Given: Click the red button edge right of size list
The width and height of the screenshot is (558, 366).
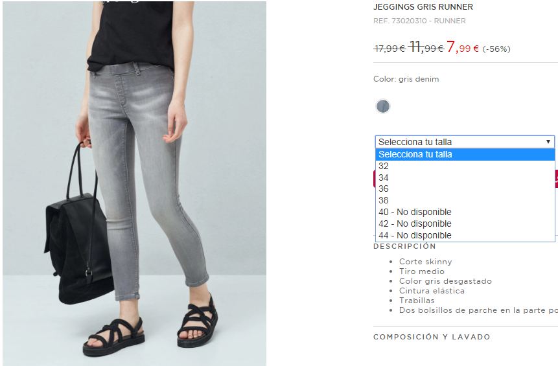Looking at the screenshot, I should point(556,179).
